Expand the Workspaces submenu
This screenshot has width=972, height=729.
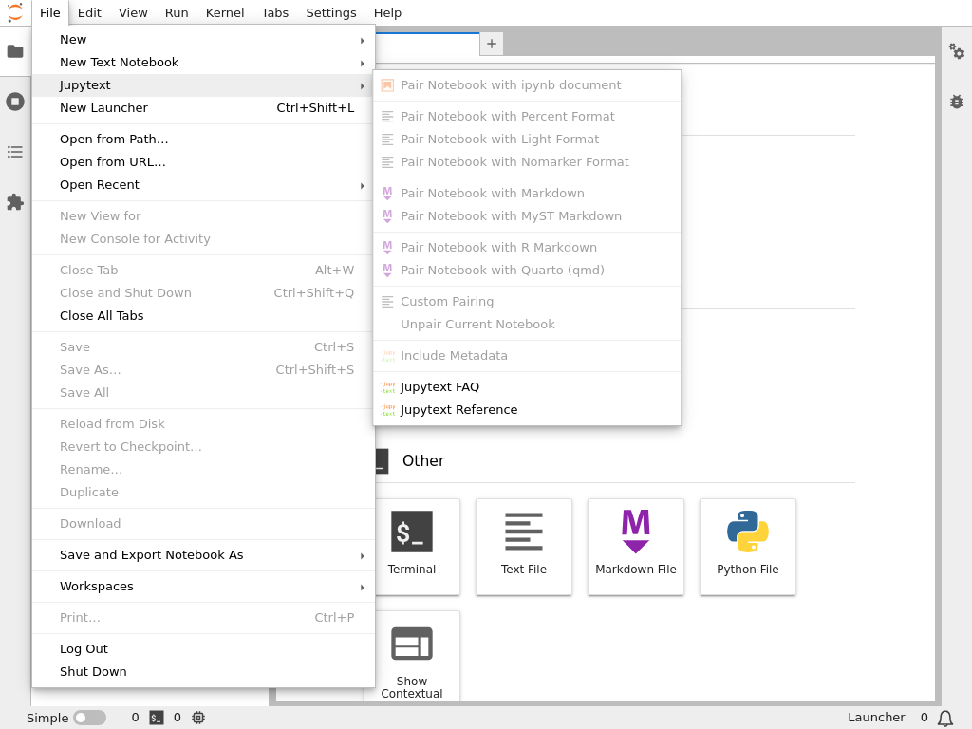point(203,587)
